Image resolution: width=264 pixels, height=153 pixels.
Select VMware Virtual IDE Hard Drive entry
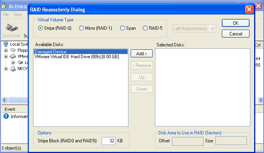[81, 57]
